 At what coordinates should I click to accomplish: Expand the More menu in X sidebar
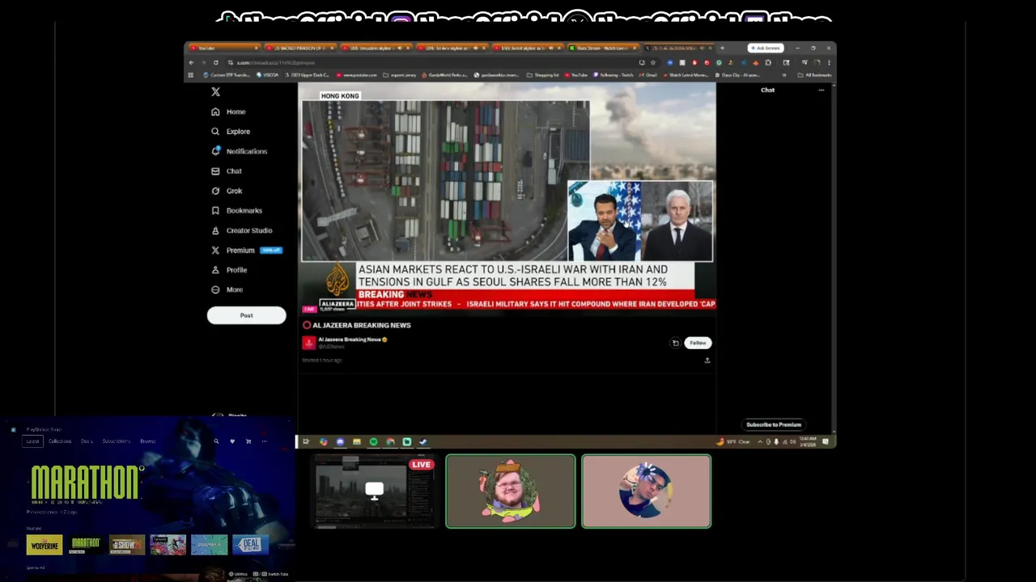coord(227,289)
